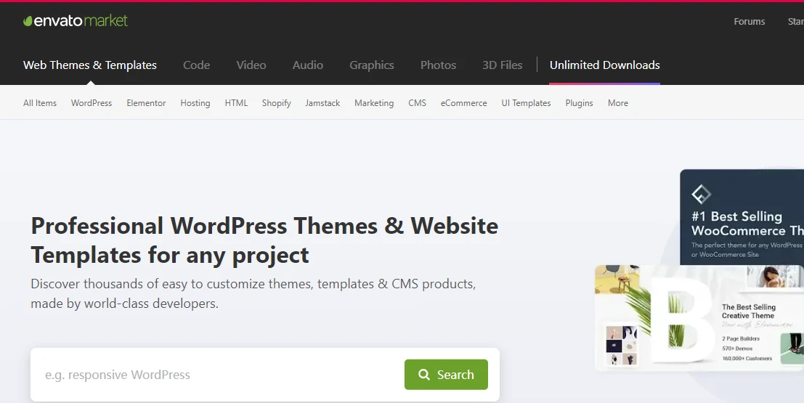Screen dimensions: 804x403
Task: Choose CMS in the subnavigation
Action: click(x=418, y=103)
